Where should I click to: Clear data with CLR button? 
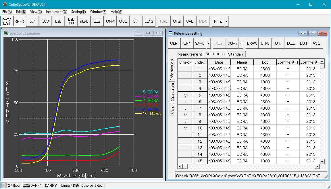click(174, 43)
